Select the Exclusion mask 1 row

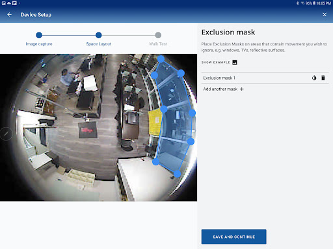pyautogui.click(x=265, y=78)
